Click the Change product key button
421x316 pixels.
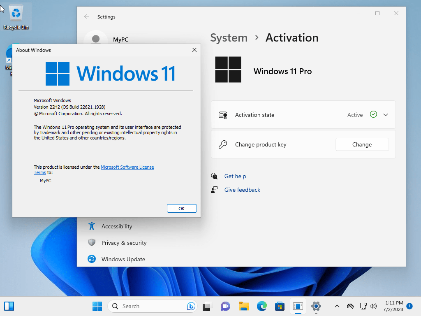362,144
